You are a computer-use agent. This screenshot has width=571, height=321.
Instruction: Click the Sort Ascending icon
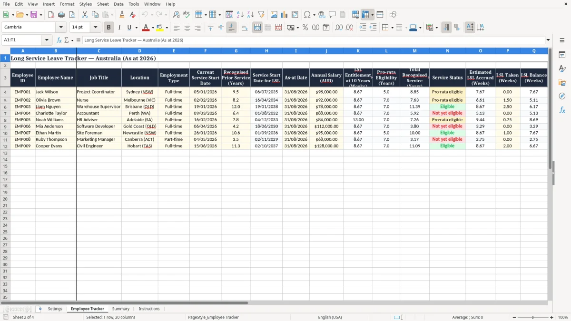click(240, 15)
